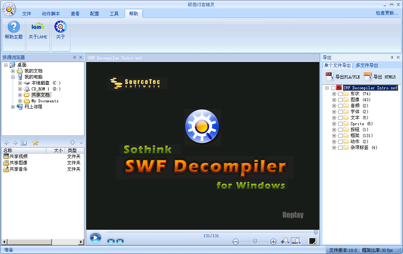
Task: Switch to 单个文件导出 tab
Action: [337, 65]
